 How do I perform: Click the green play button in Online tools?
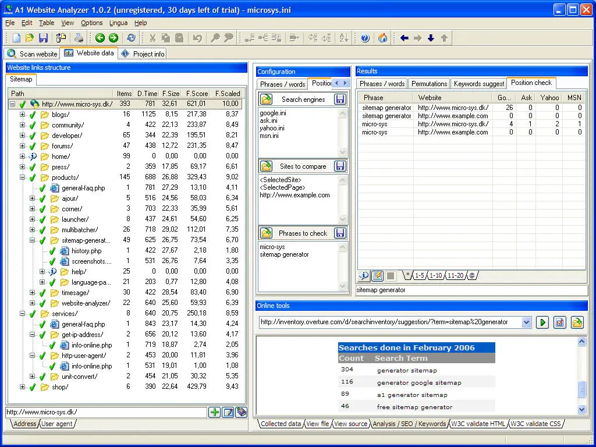(x=542, y=322)
